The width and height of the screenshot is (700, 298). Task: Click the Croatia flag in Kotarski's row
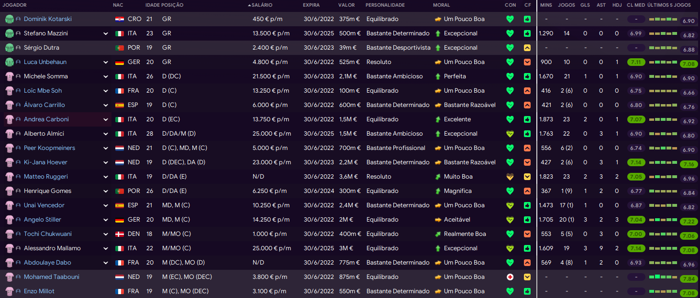[x=120, y=19]
